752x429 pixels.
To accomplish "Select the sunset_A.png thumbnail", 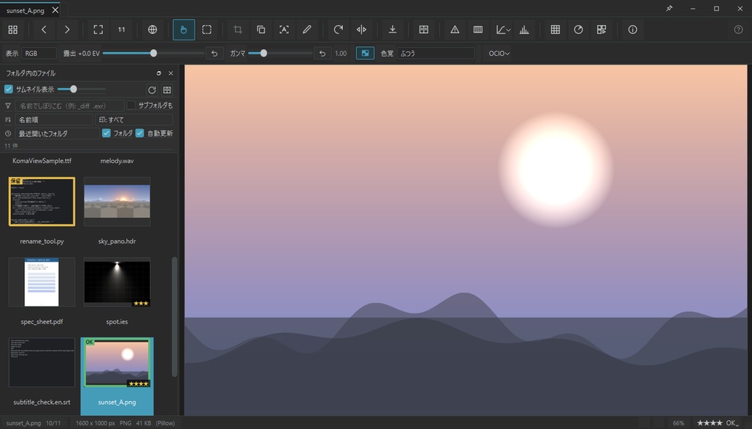I will click(117, 362).
